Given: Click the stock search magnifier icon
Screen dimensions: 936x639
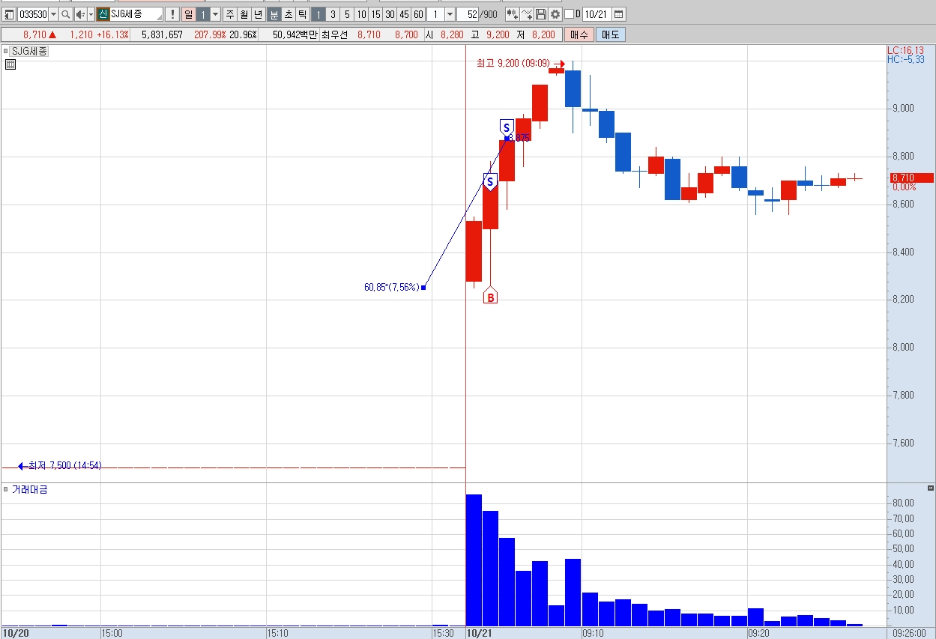Looking at the screenshot, I should [x=65, y=14].
